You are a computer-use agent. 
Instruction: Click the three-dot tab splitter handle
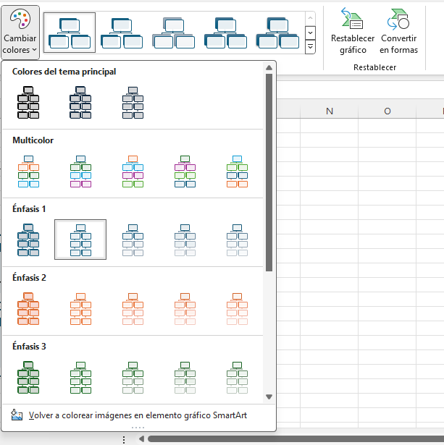(x=124, y=440)
